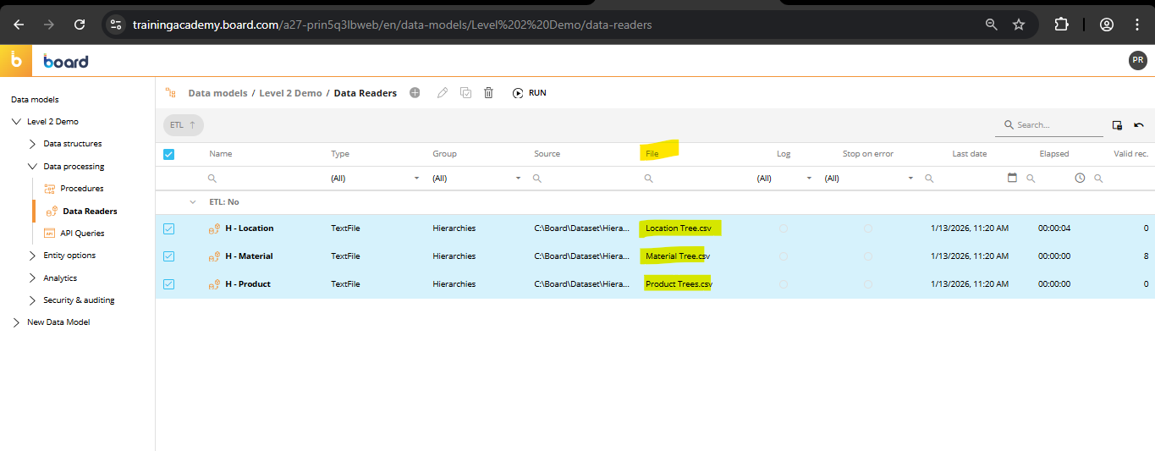
Task: Toggle the select-all header checkbox
Action: (x=168, y=154)
